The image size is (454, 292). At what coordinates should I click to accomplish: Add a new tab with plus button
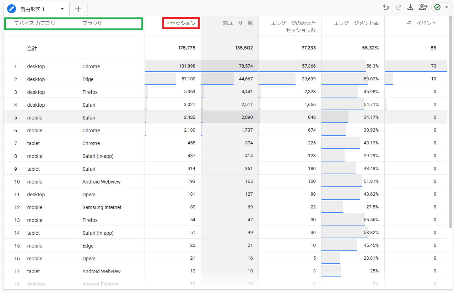[x=79, y=9]
